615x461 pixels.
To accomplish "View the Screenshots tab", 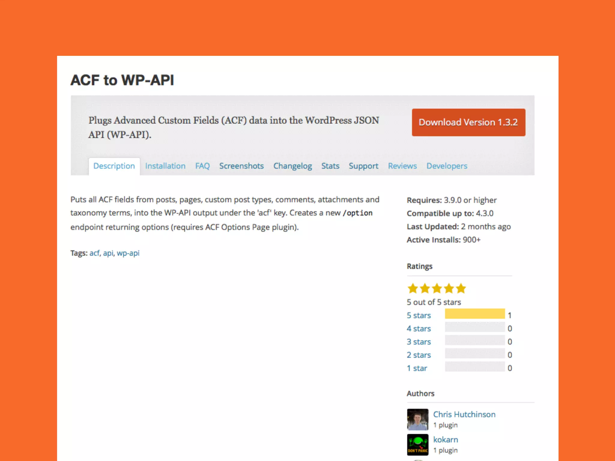I will [241, 166].
